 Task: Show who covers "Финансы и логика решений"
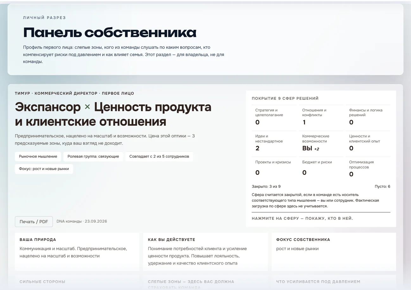coord(368,118)
